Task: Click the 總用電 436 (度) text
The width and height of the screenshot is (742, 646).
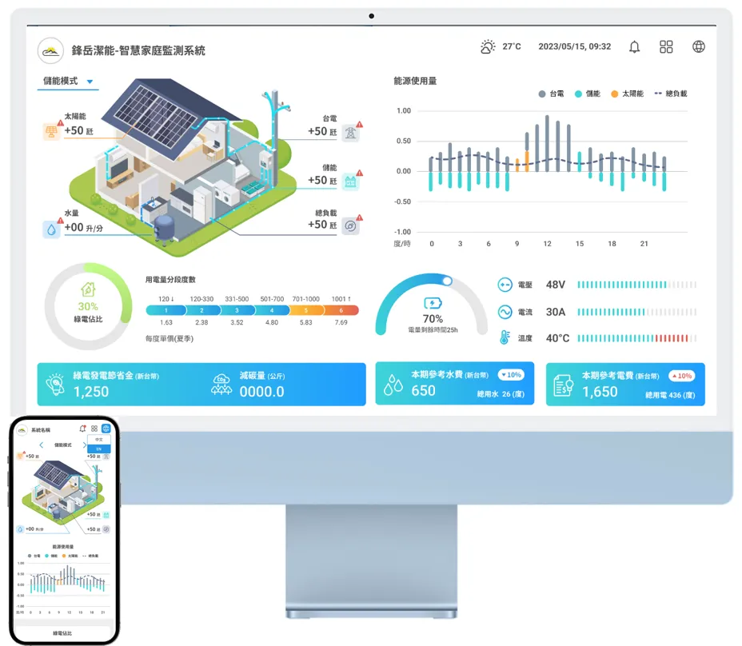Action: coord(670,395)
